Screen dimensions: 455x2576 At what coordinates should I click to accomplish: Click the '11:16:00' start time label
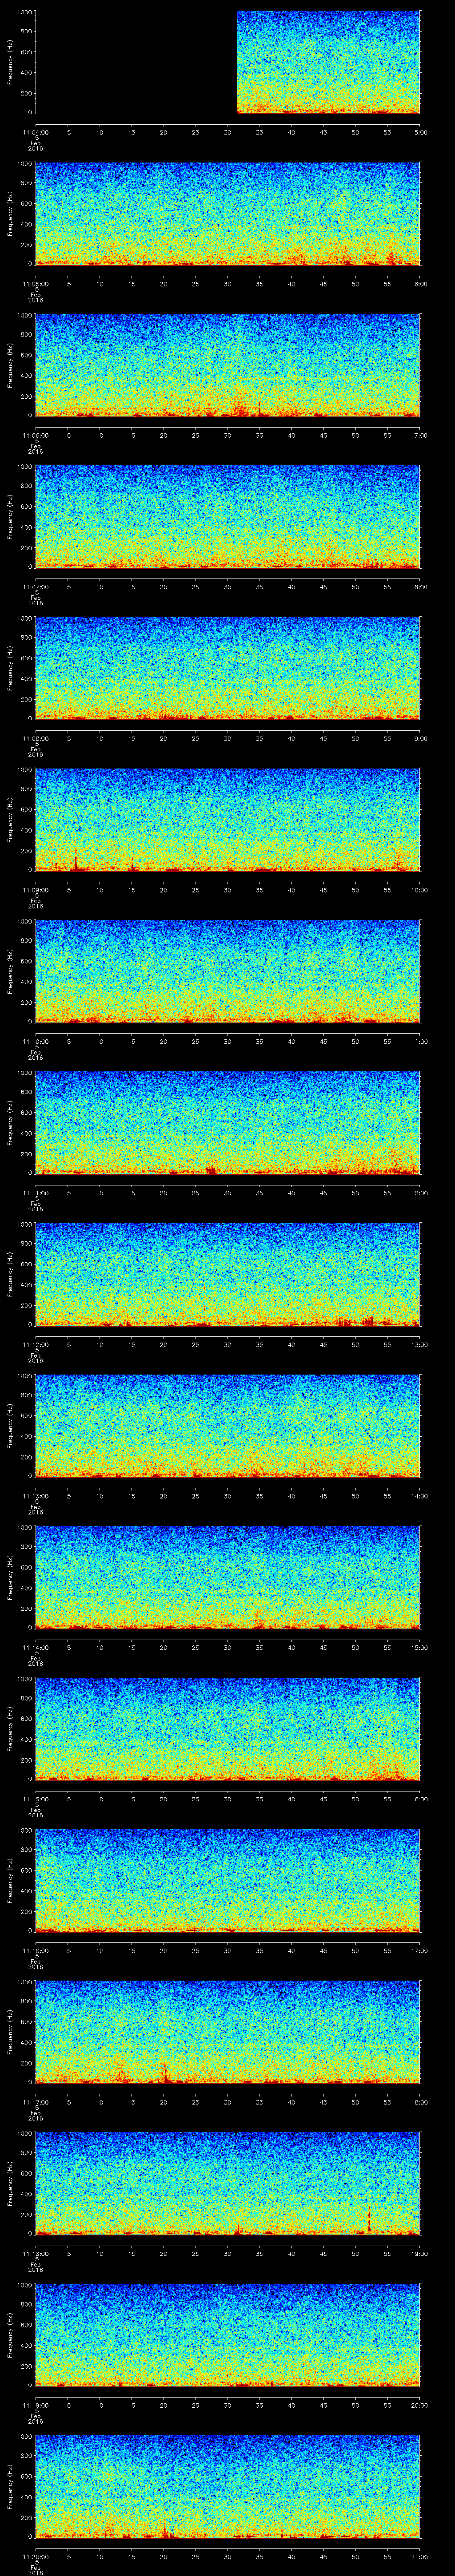(x=36, y=1950)
